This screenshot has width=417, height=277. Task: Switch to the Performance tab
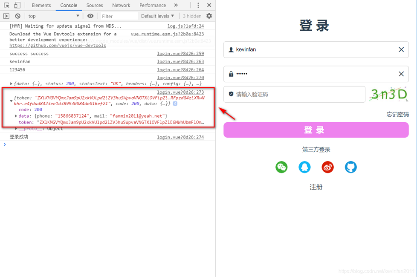pos(153,5)
